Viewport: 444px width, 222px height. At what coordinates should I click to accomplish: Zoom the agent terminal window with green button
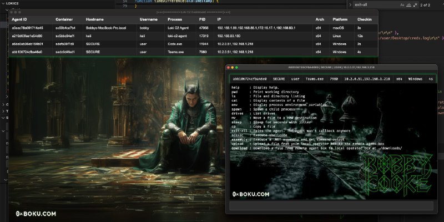coord(236,67)
